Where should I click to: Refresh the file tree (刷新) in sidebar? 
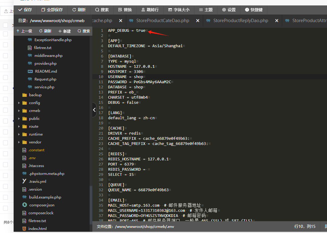(45, 31)
